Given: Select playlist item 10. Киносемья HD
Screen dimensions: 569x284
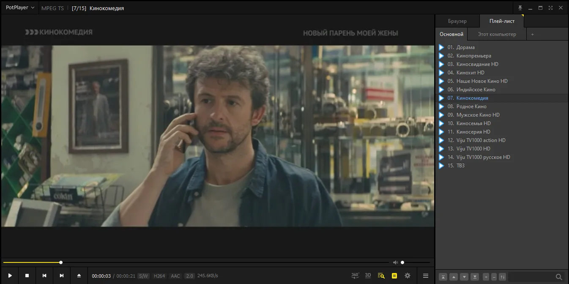Looking at the screenshot, I should (502, 123).
